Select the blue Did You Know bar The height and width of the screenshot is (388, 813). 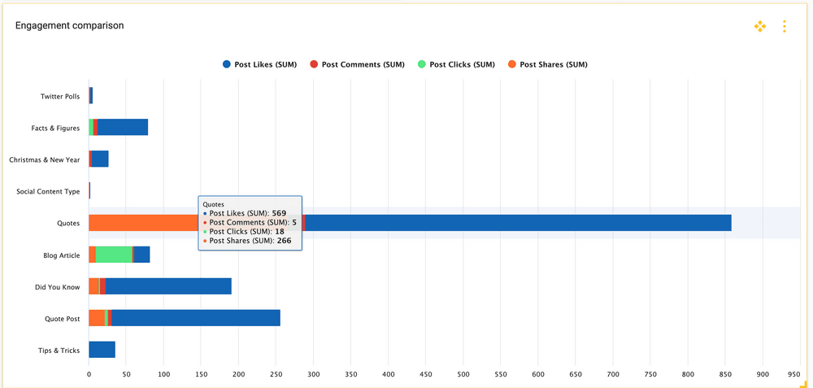(x=168, y=286)
